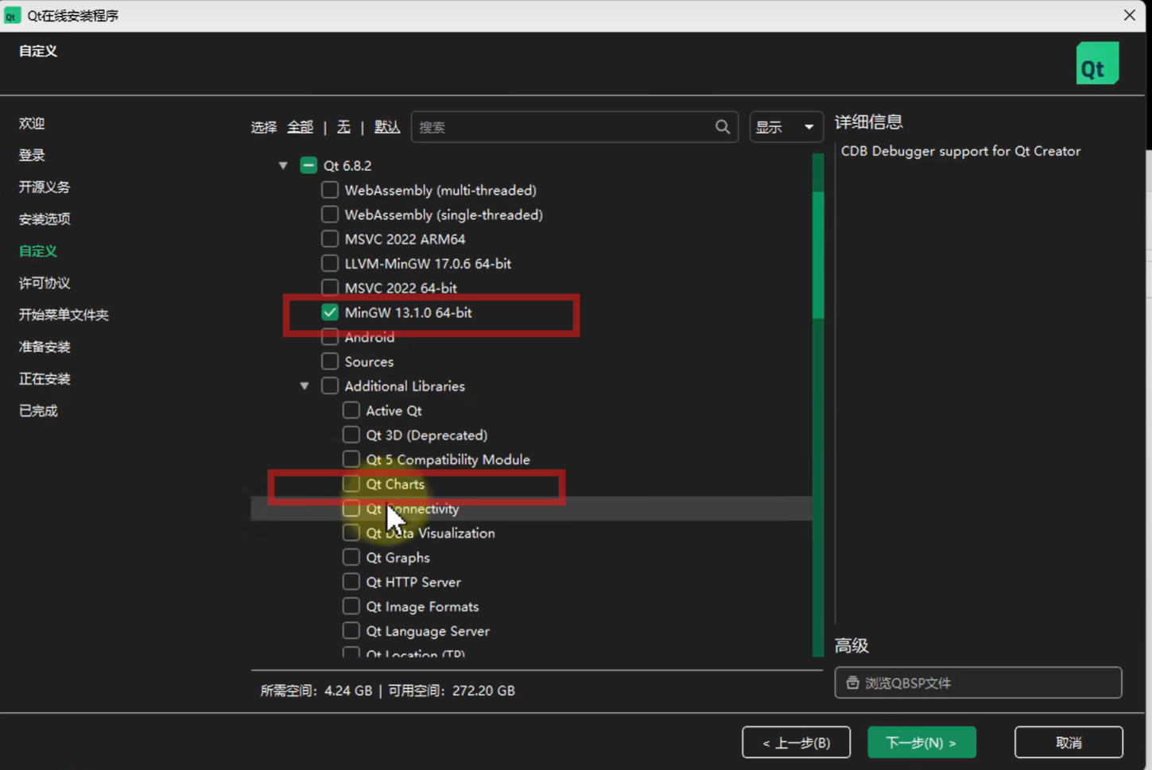Check the Qt Charts checkbox
Screen dimensions: 1152x770
click(351, 484)
